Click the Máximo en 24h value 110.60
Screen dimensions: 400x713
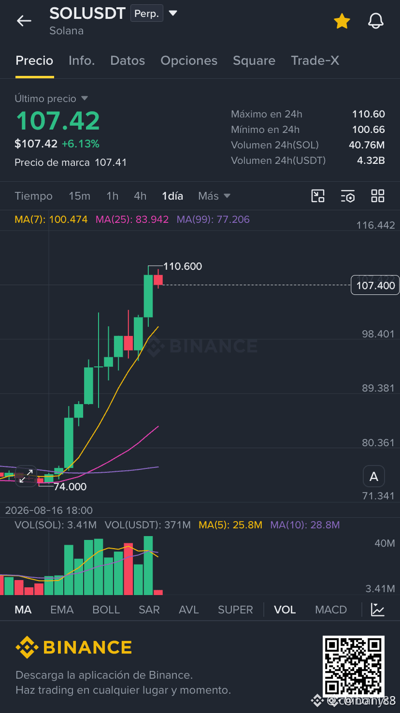[369, 114]
